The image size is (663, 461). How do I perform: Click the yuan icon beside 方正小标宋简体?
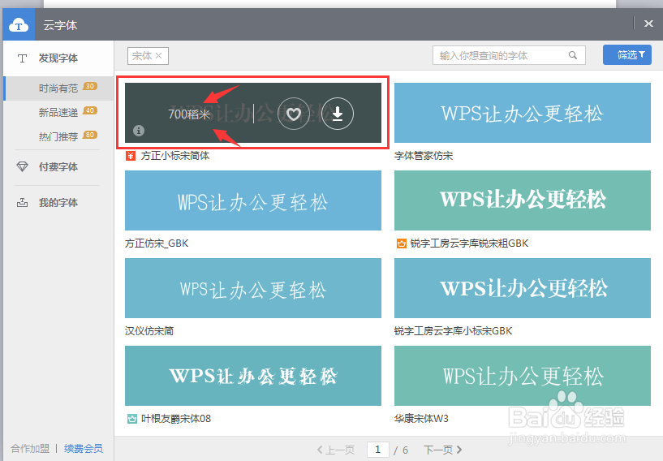(131, 156)
